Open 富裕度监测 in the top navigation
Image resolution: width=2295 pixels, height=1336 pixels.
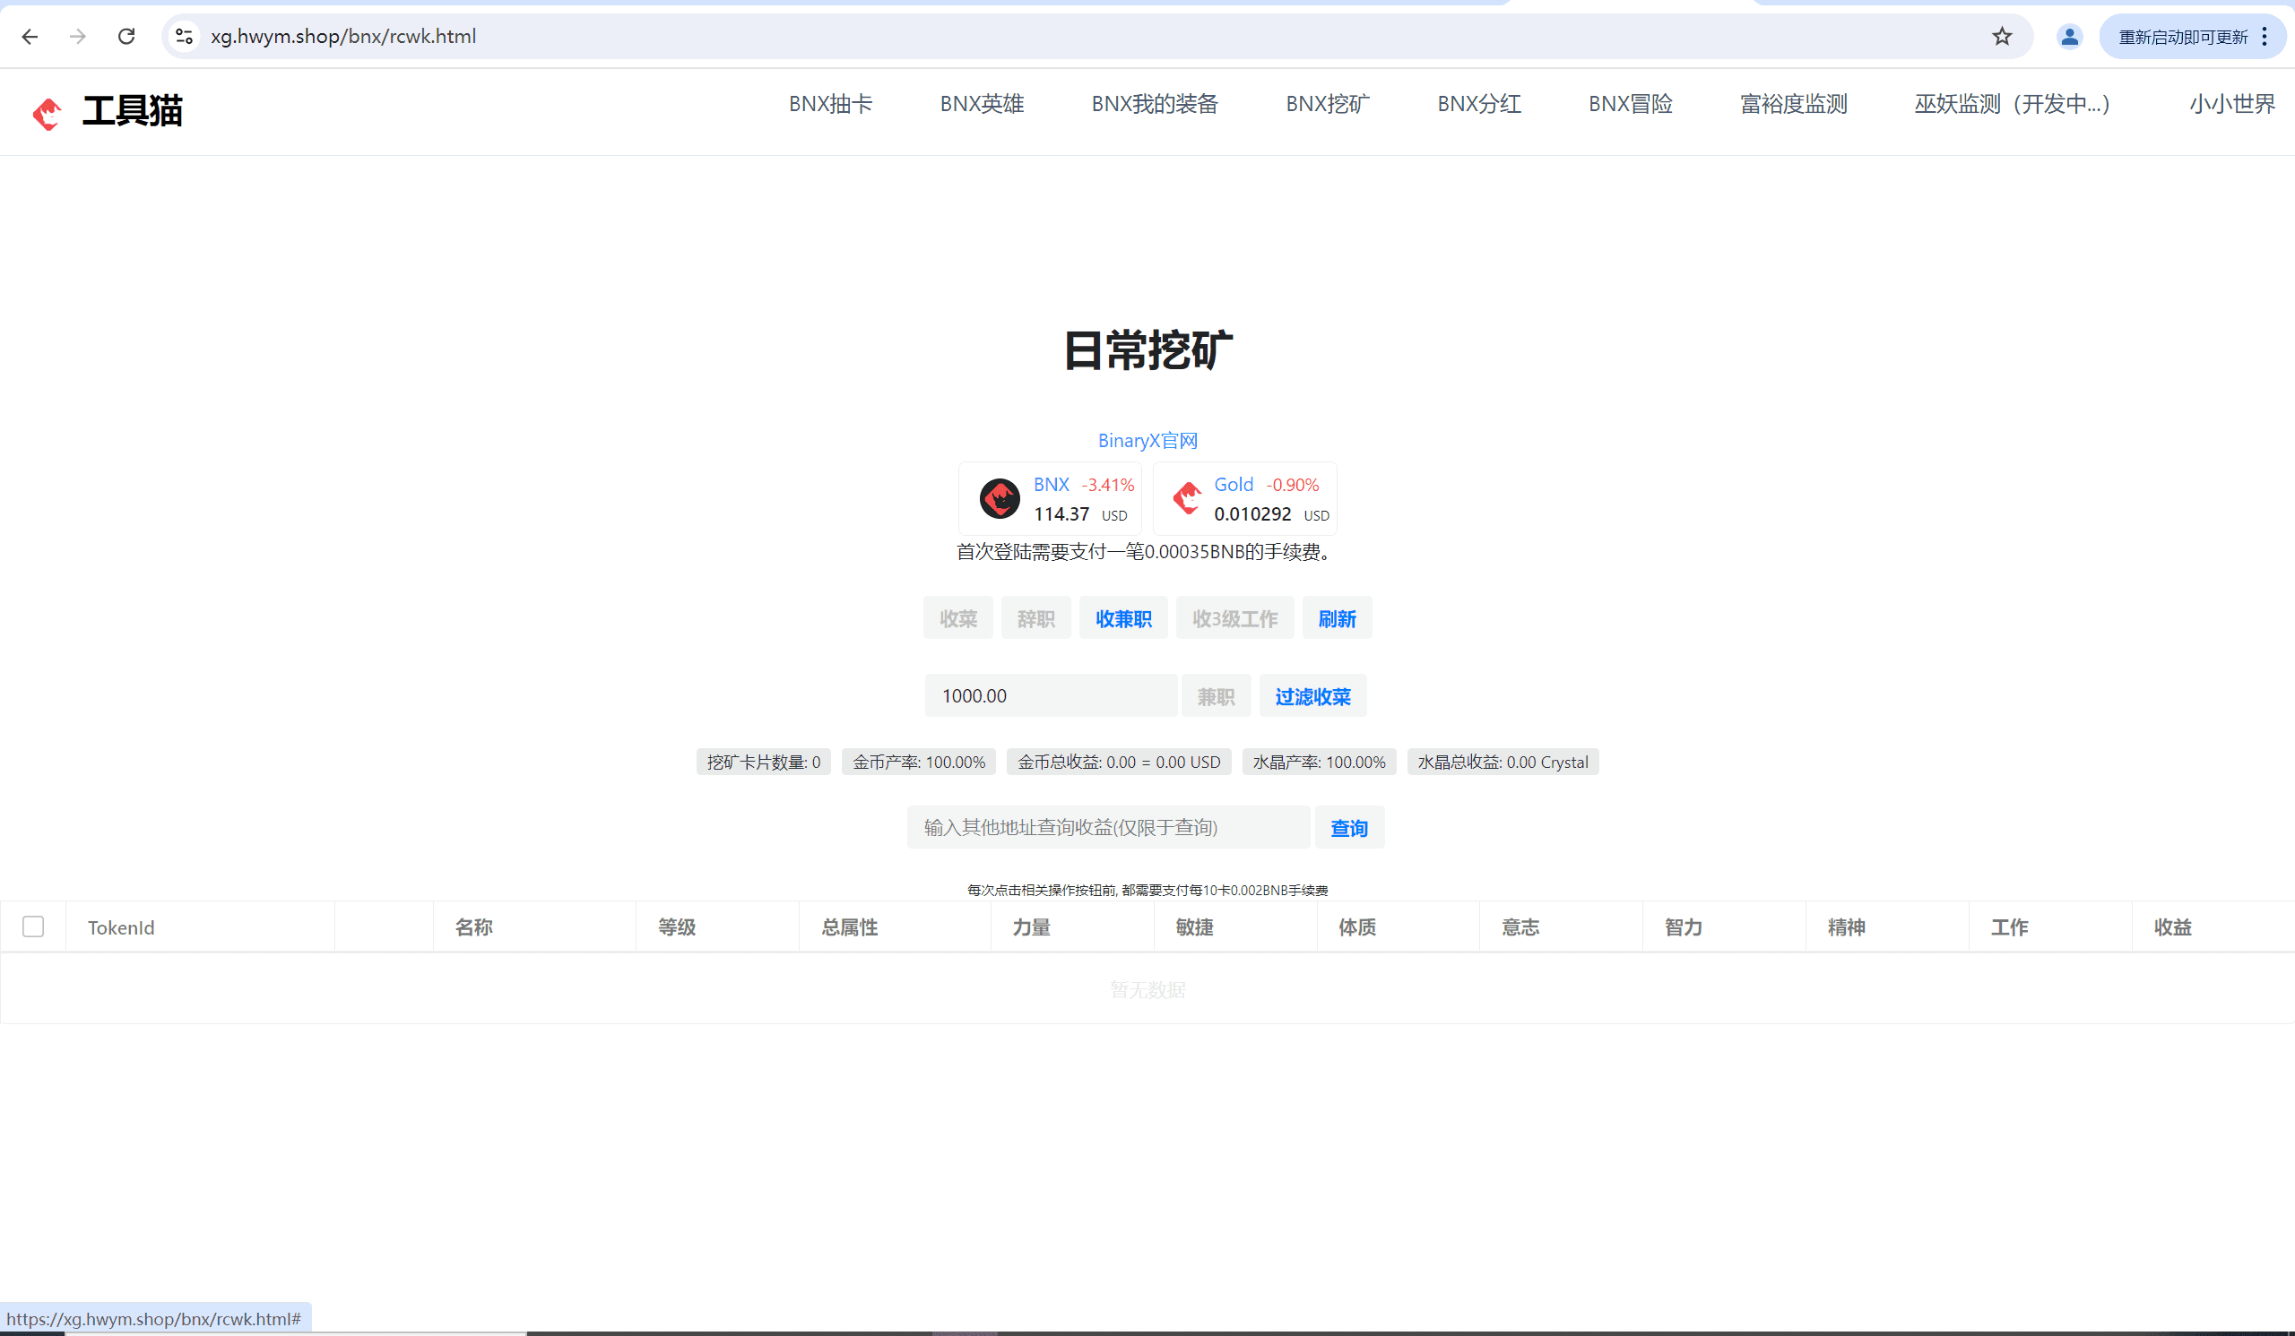[1792, 104]
